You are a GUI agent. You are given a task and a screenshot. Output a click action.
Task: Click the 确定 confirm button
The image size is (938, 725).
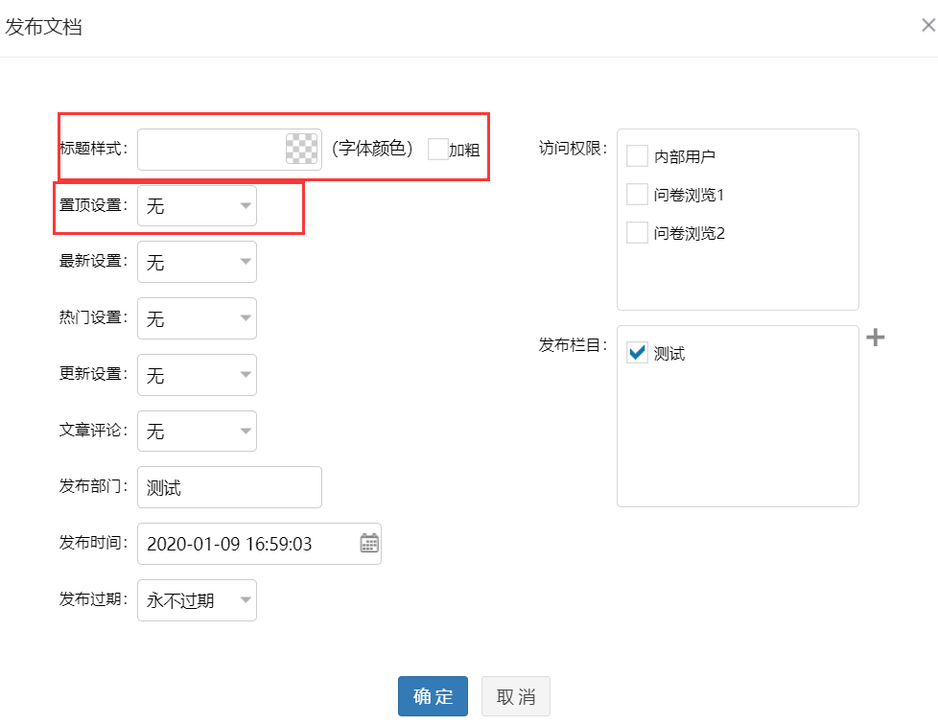433,696
